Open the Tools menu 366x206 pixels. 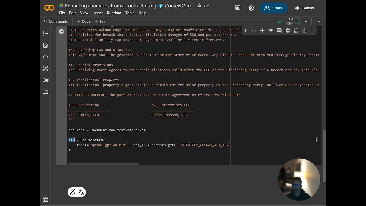pos(130,13)
